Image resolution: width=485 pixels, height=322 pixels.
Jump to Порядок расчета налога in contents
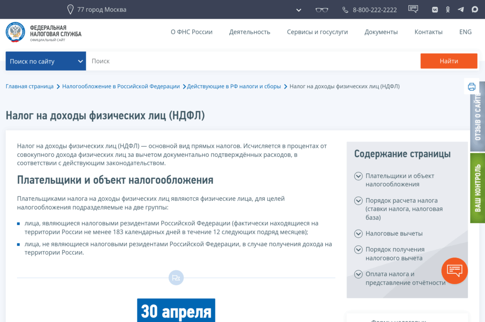(x=404, y=209)
